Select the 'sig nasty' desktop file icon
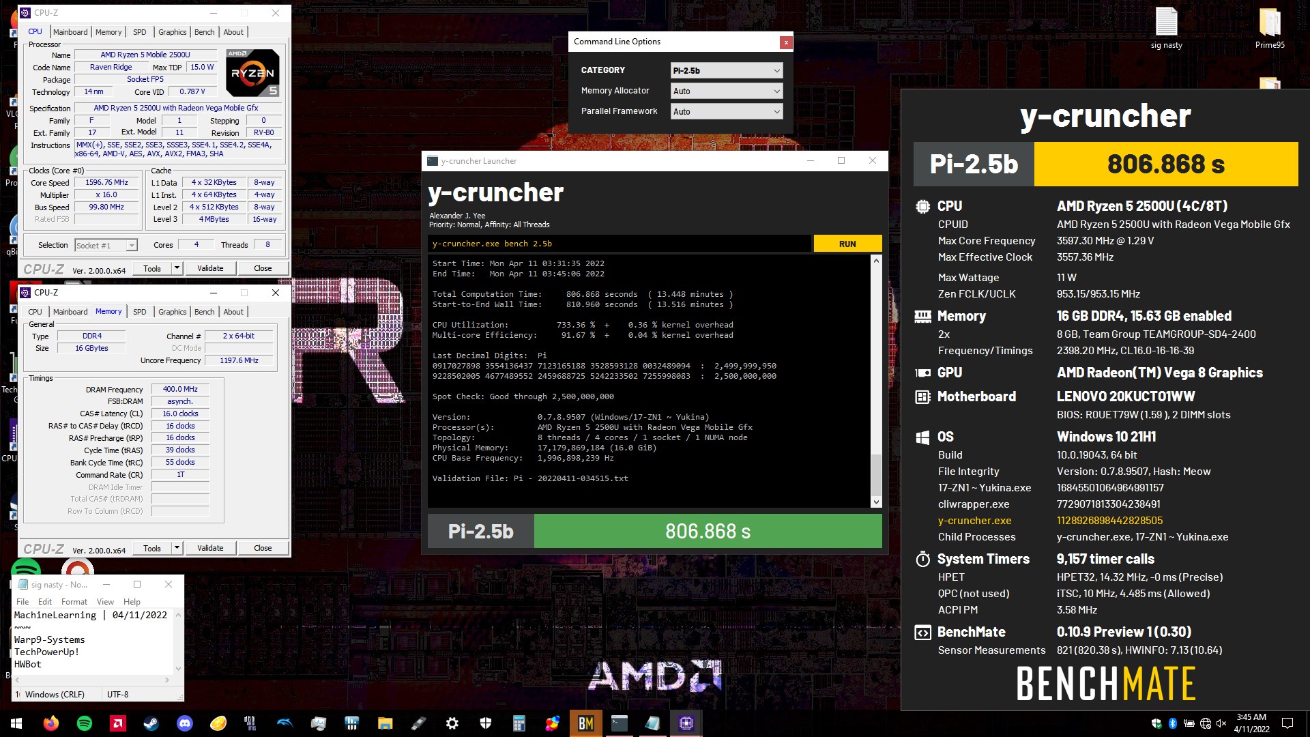 tap(1166, 28)
